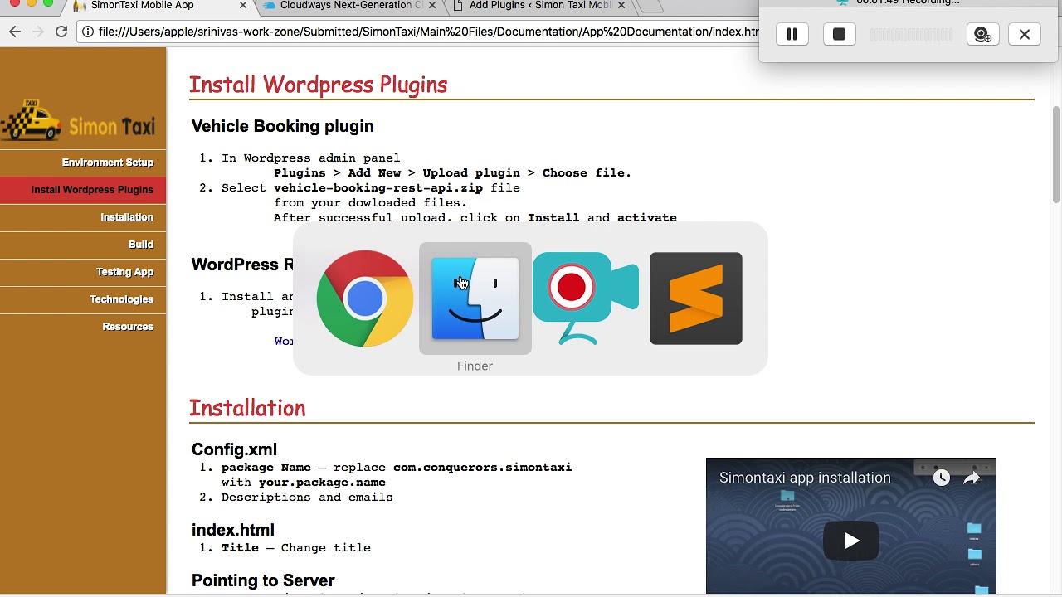The height and width of the screenshot is (597, 1062).
Task: Close the SimonTaxi Mobile App tab
Action: 242,6
